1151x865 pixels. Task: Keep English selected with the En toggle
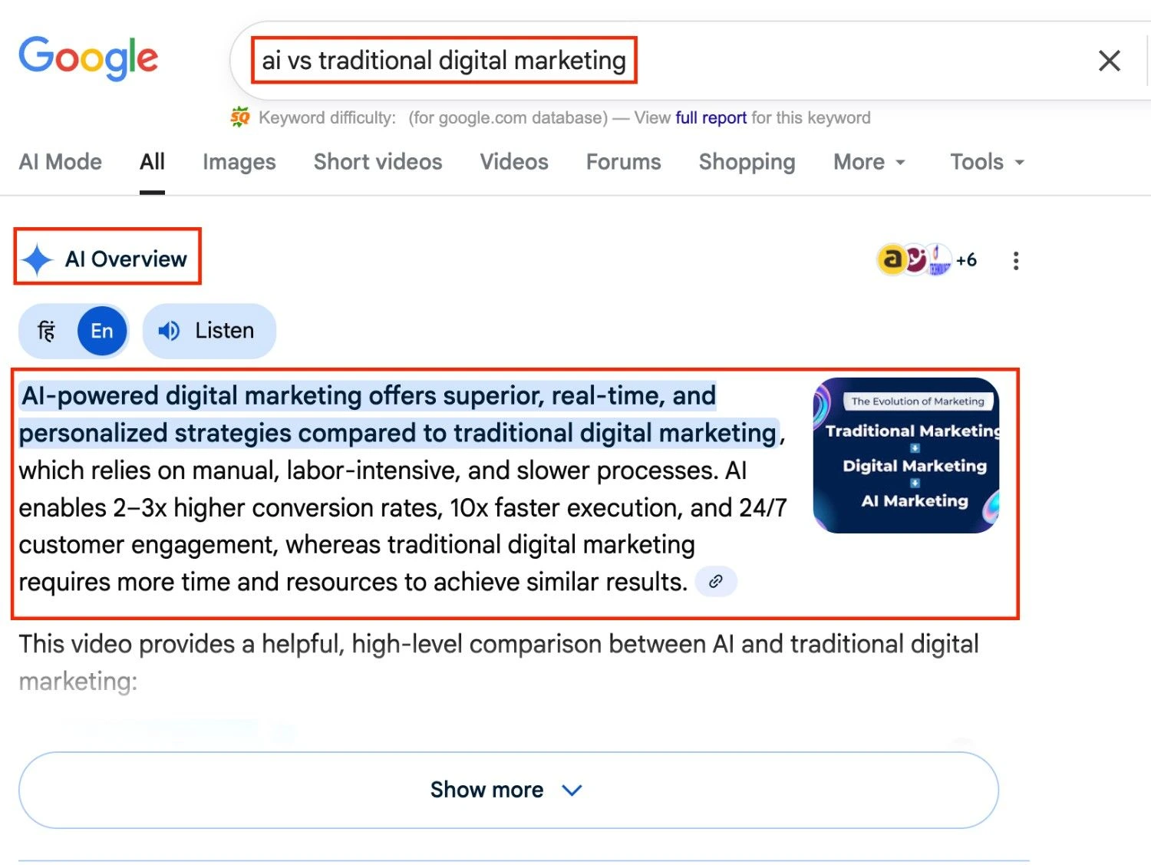coord(101,331)
